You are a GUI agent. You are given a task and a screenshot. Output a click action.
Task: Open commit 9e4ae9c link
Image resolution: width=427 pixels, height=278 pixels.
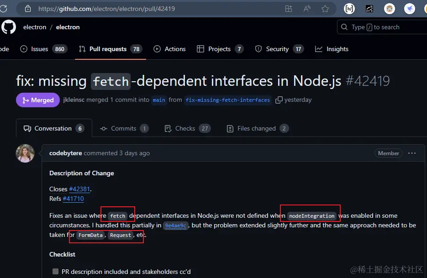[176, 226]
